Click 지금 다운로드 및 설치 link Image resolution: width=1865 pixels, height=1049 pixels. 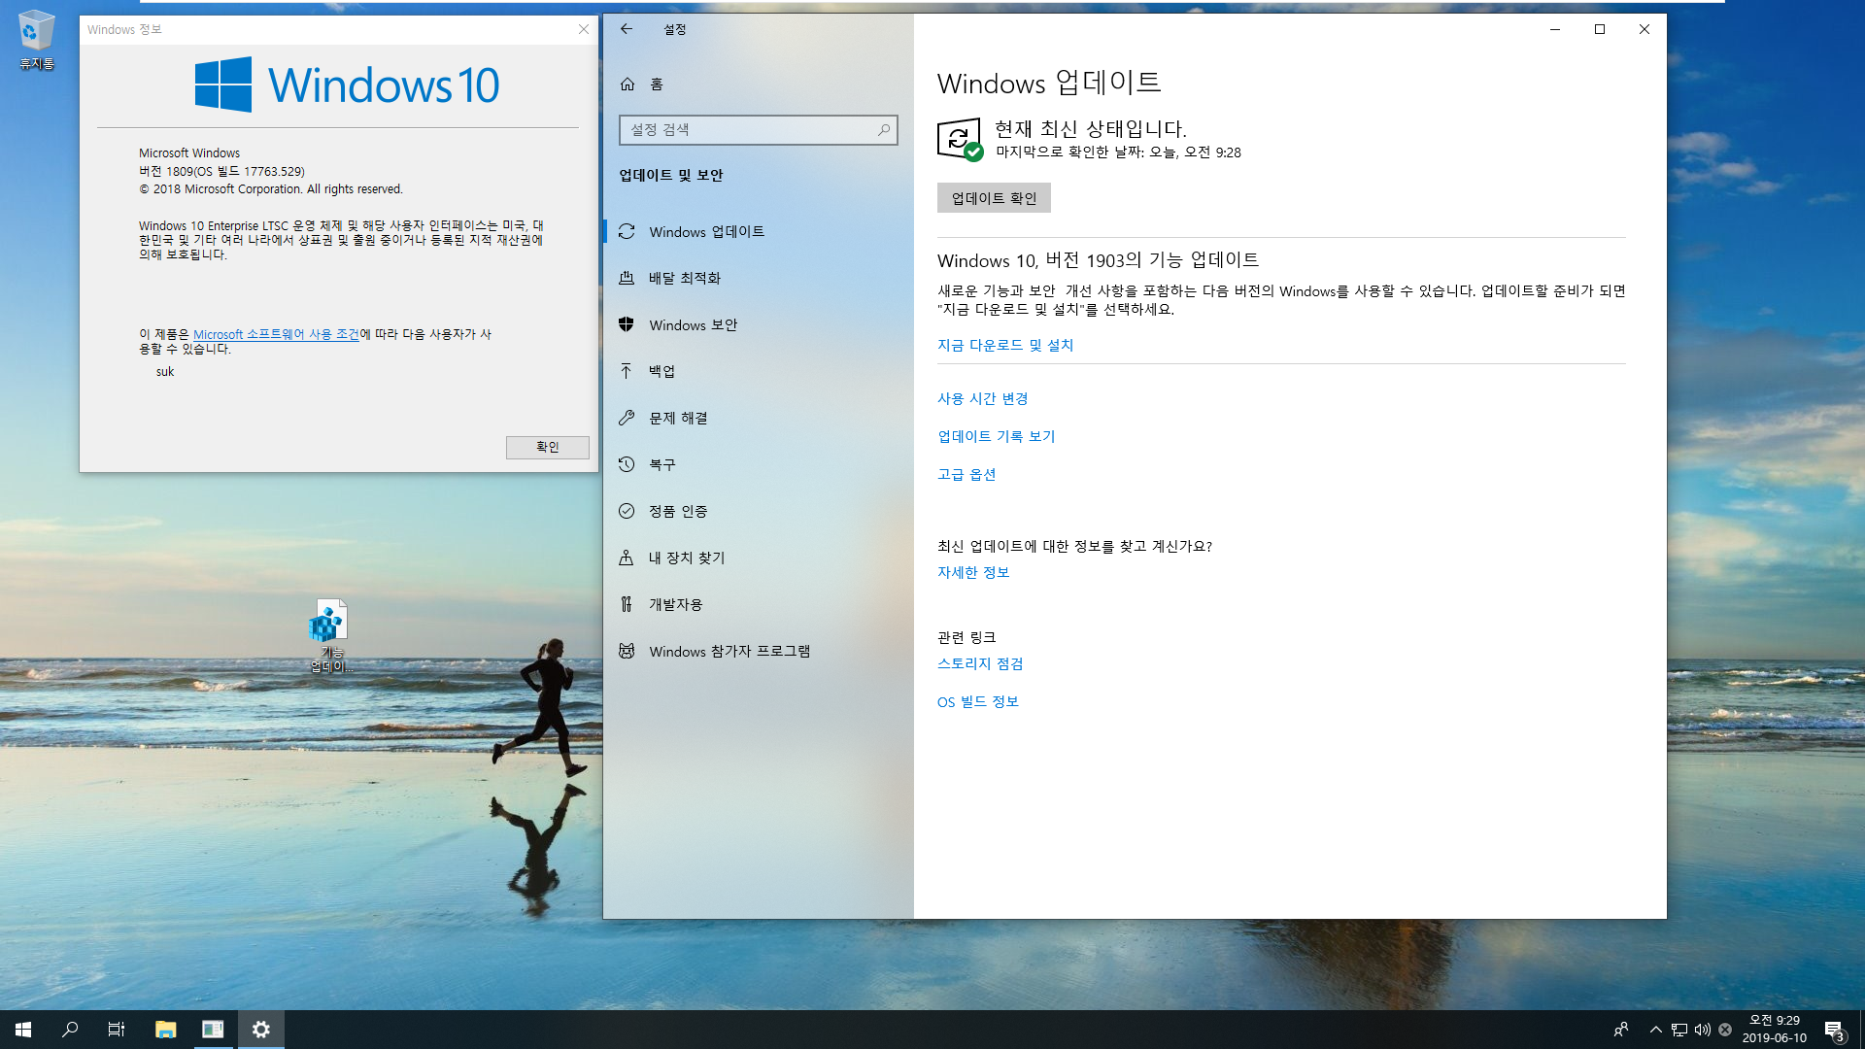click(1005, 346)
